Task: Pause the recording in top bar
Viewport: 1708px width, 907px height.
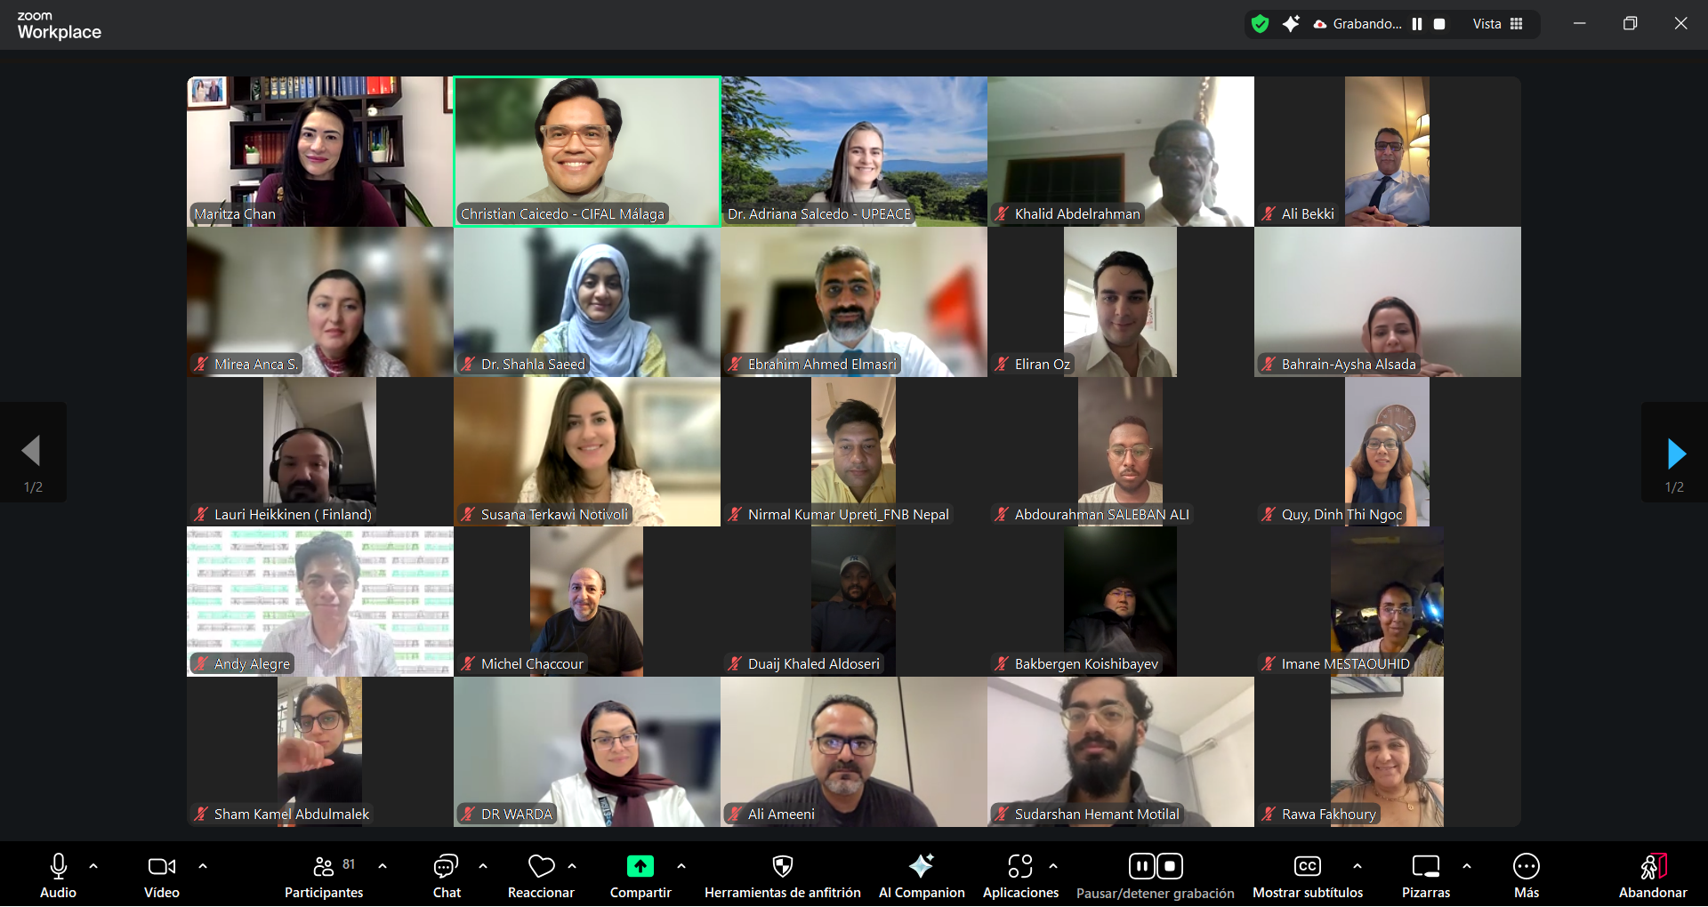Action: 1417,24
